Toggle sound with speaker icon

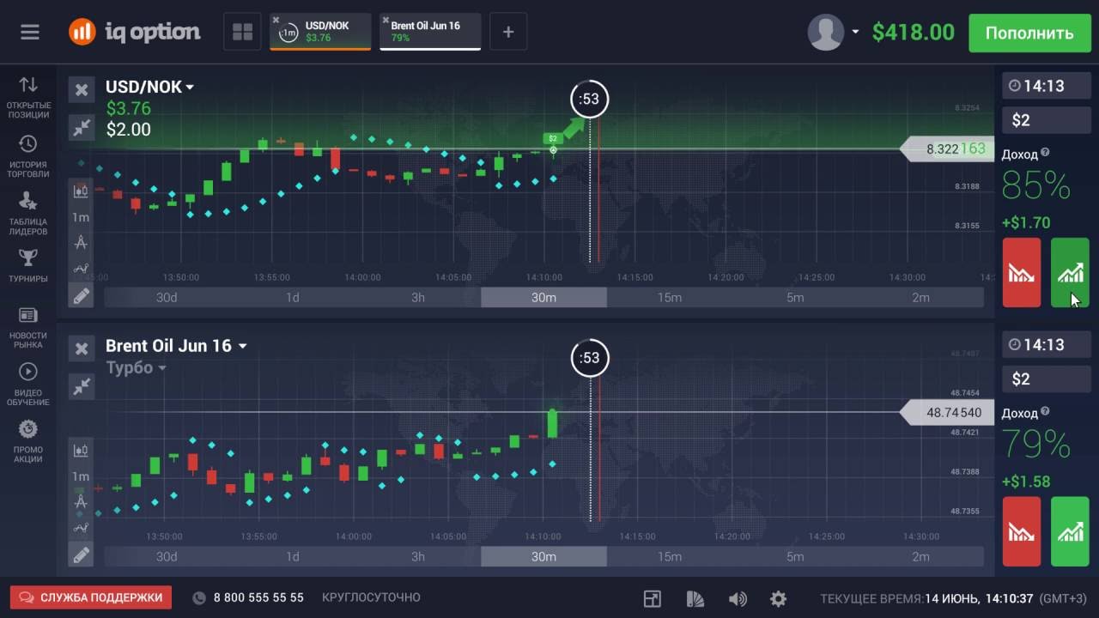click(738, 598)
